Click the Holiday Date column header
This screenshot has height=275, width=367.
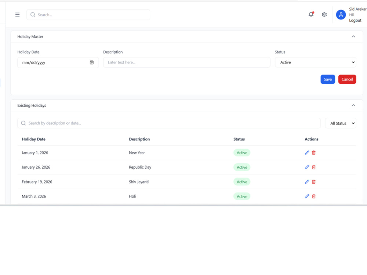[33, 139]
